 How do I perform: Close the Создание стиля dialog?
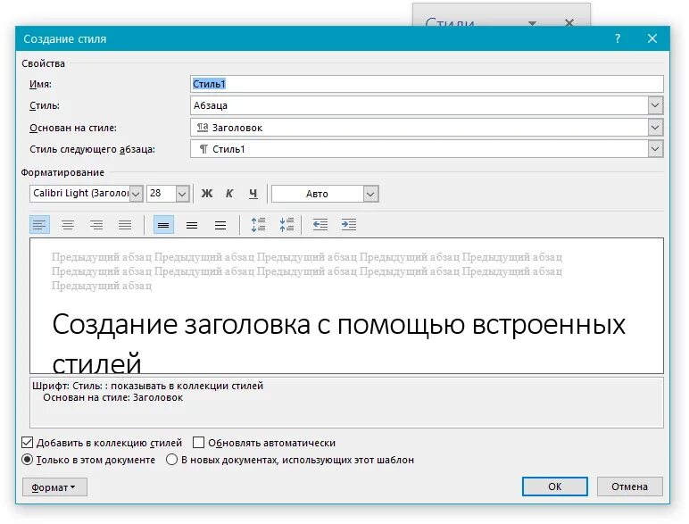[652, 38]
